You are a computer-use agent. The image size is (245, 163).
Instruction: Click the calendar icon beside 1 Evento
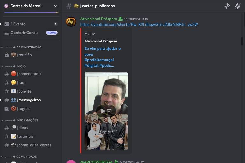[7, 24]
